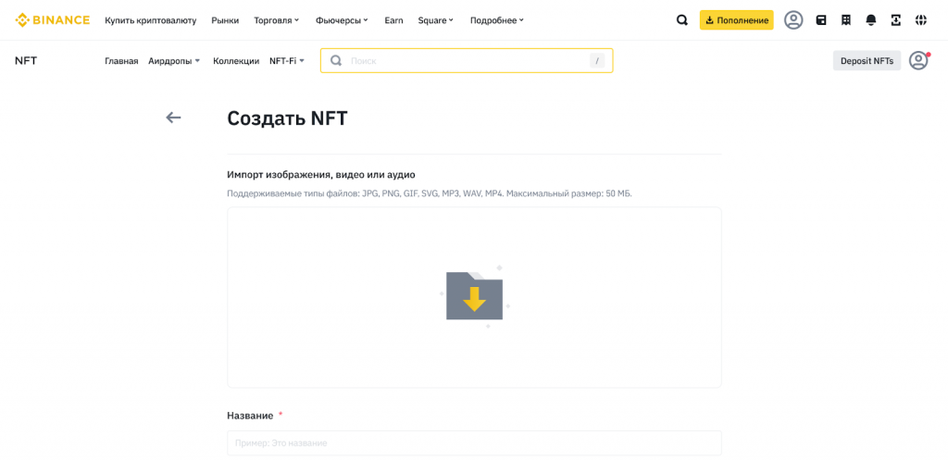Expand the Торговля dropdown menu
This screenshot has width=948, height=460.
[277, 20]
